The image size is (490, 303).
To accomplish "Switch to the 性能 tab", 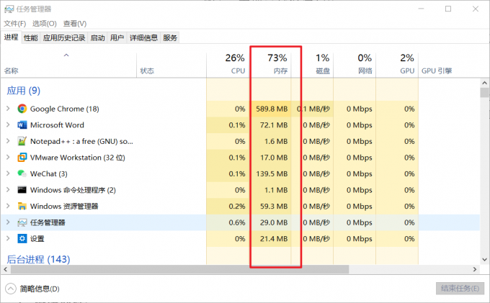I will click(30, 38).
